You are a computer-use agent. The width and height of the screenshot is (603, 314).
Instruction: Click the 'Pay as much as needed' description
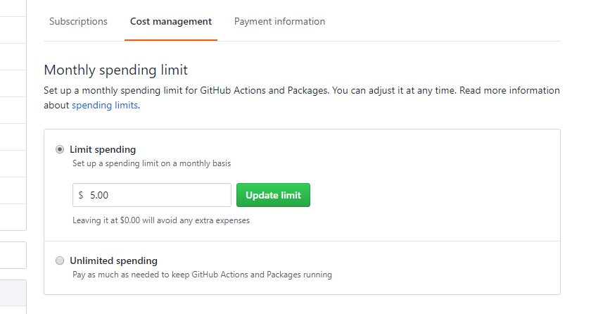202,275
